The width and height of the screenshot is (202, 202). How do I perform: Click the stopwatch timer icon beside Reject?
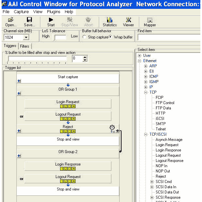pyautogui.click(x=112, y=127)
